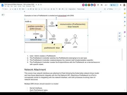This screenshot has height=95, width=127.
Task: Click the move to folder icon
Action: coord(39,4)
